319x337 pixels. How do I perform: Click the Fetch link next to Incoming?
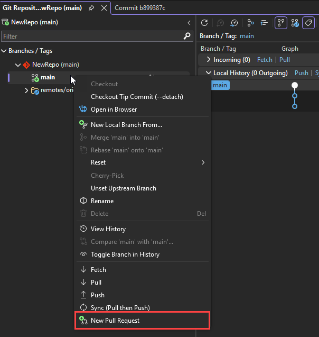265,60
